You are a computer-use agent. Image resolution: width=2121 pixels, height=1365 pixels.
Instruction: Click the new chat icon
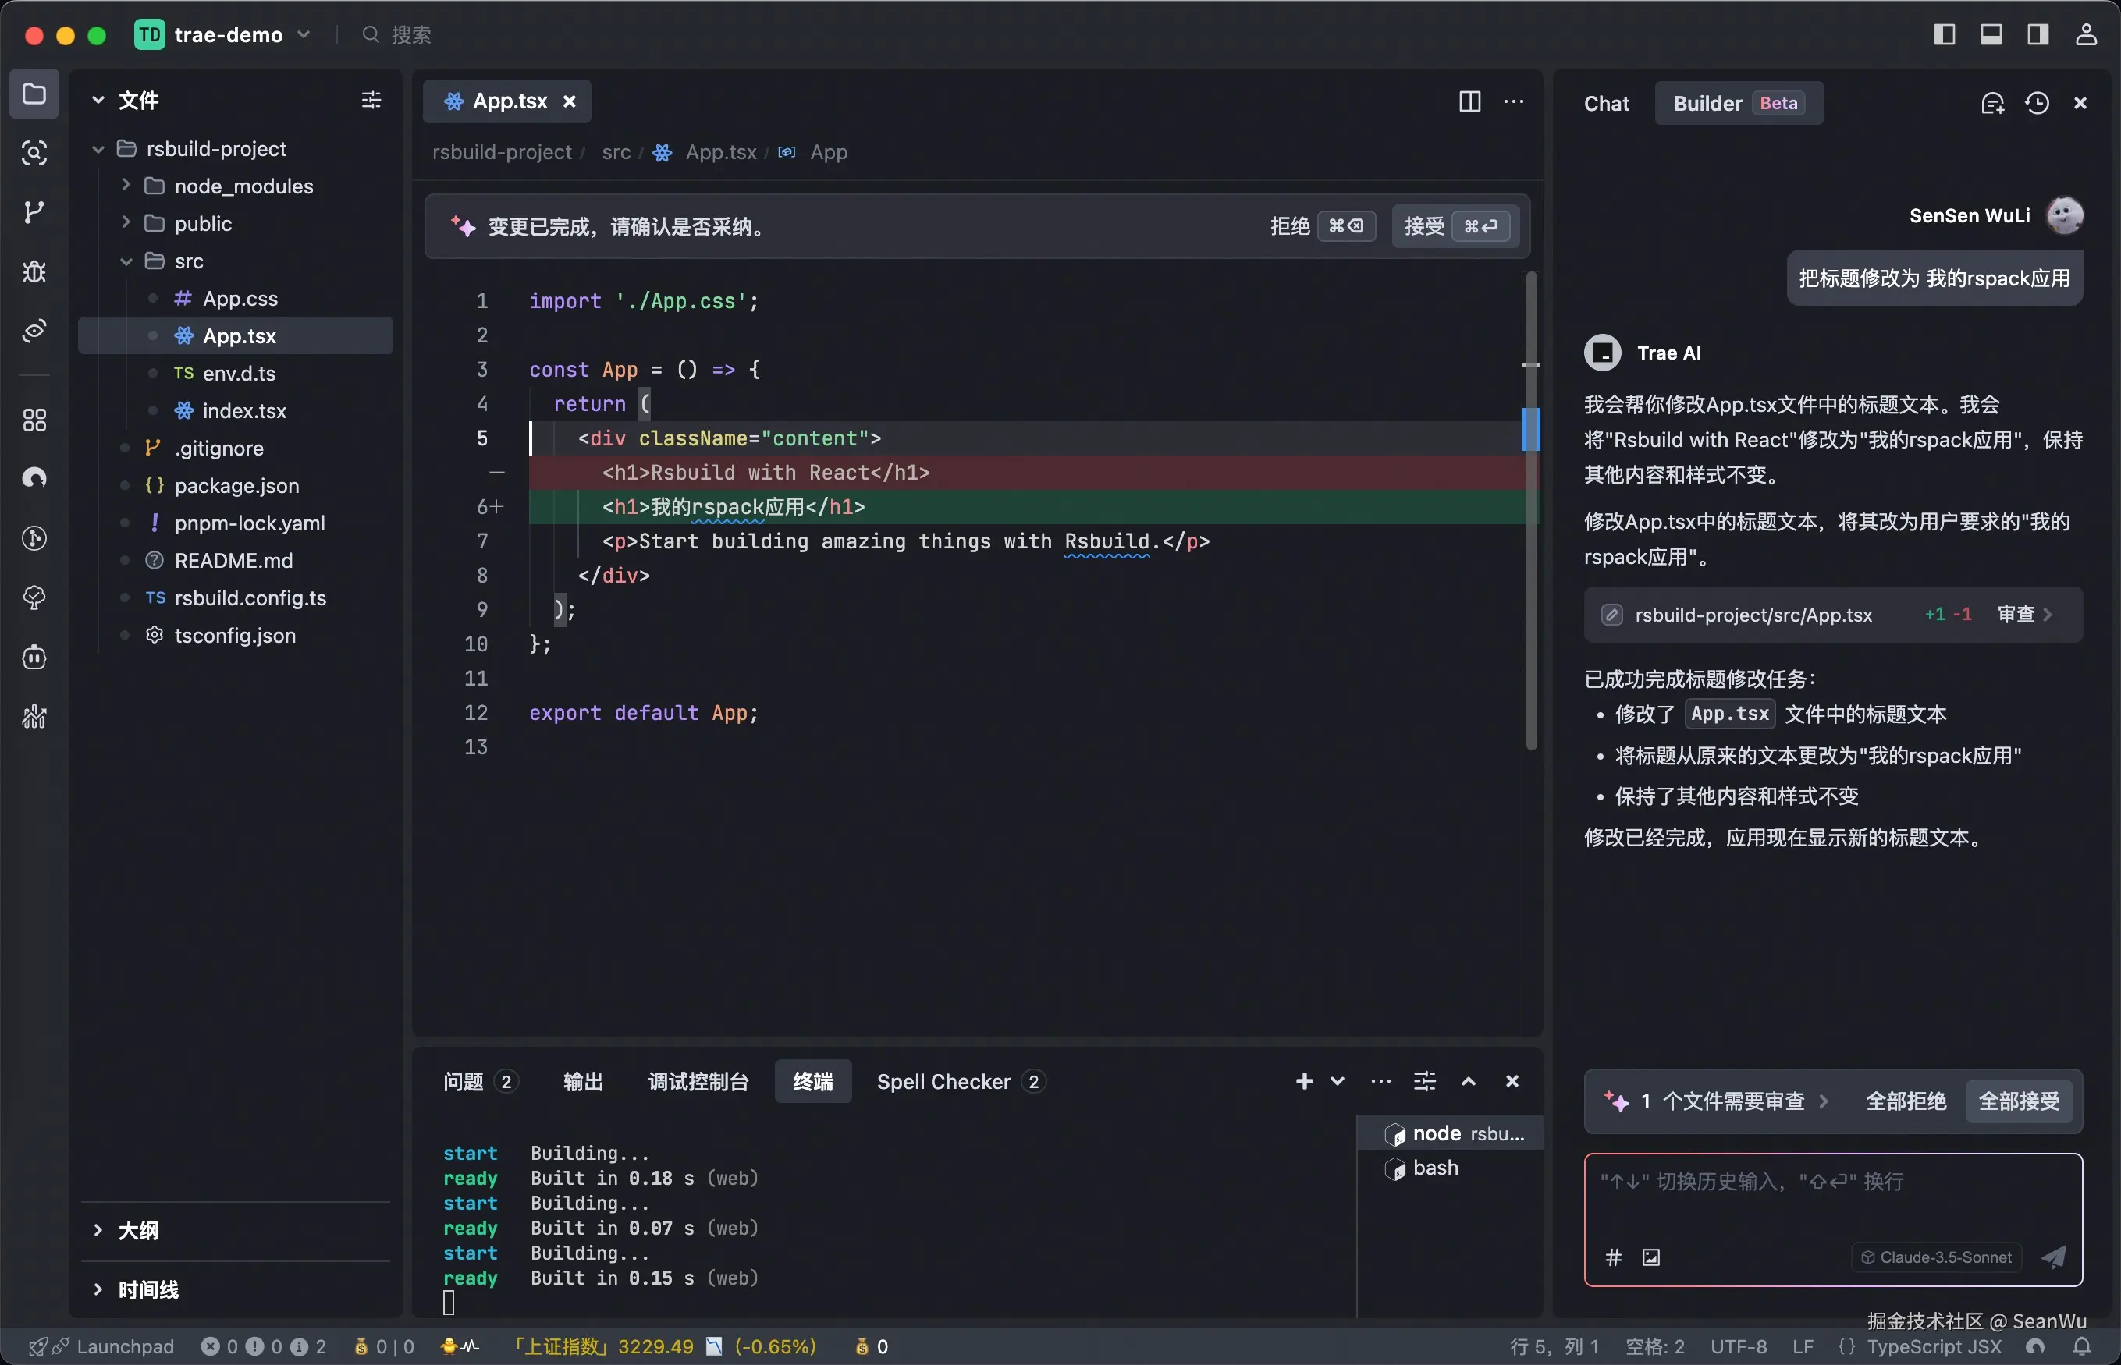[1991, 104]
